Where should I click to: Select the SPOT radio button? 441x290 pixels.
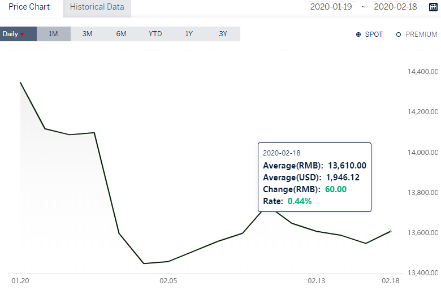pyautogui.click(x=358, y=34)
